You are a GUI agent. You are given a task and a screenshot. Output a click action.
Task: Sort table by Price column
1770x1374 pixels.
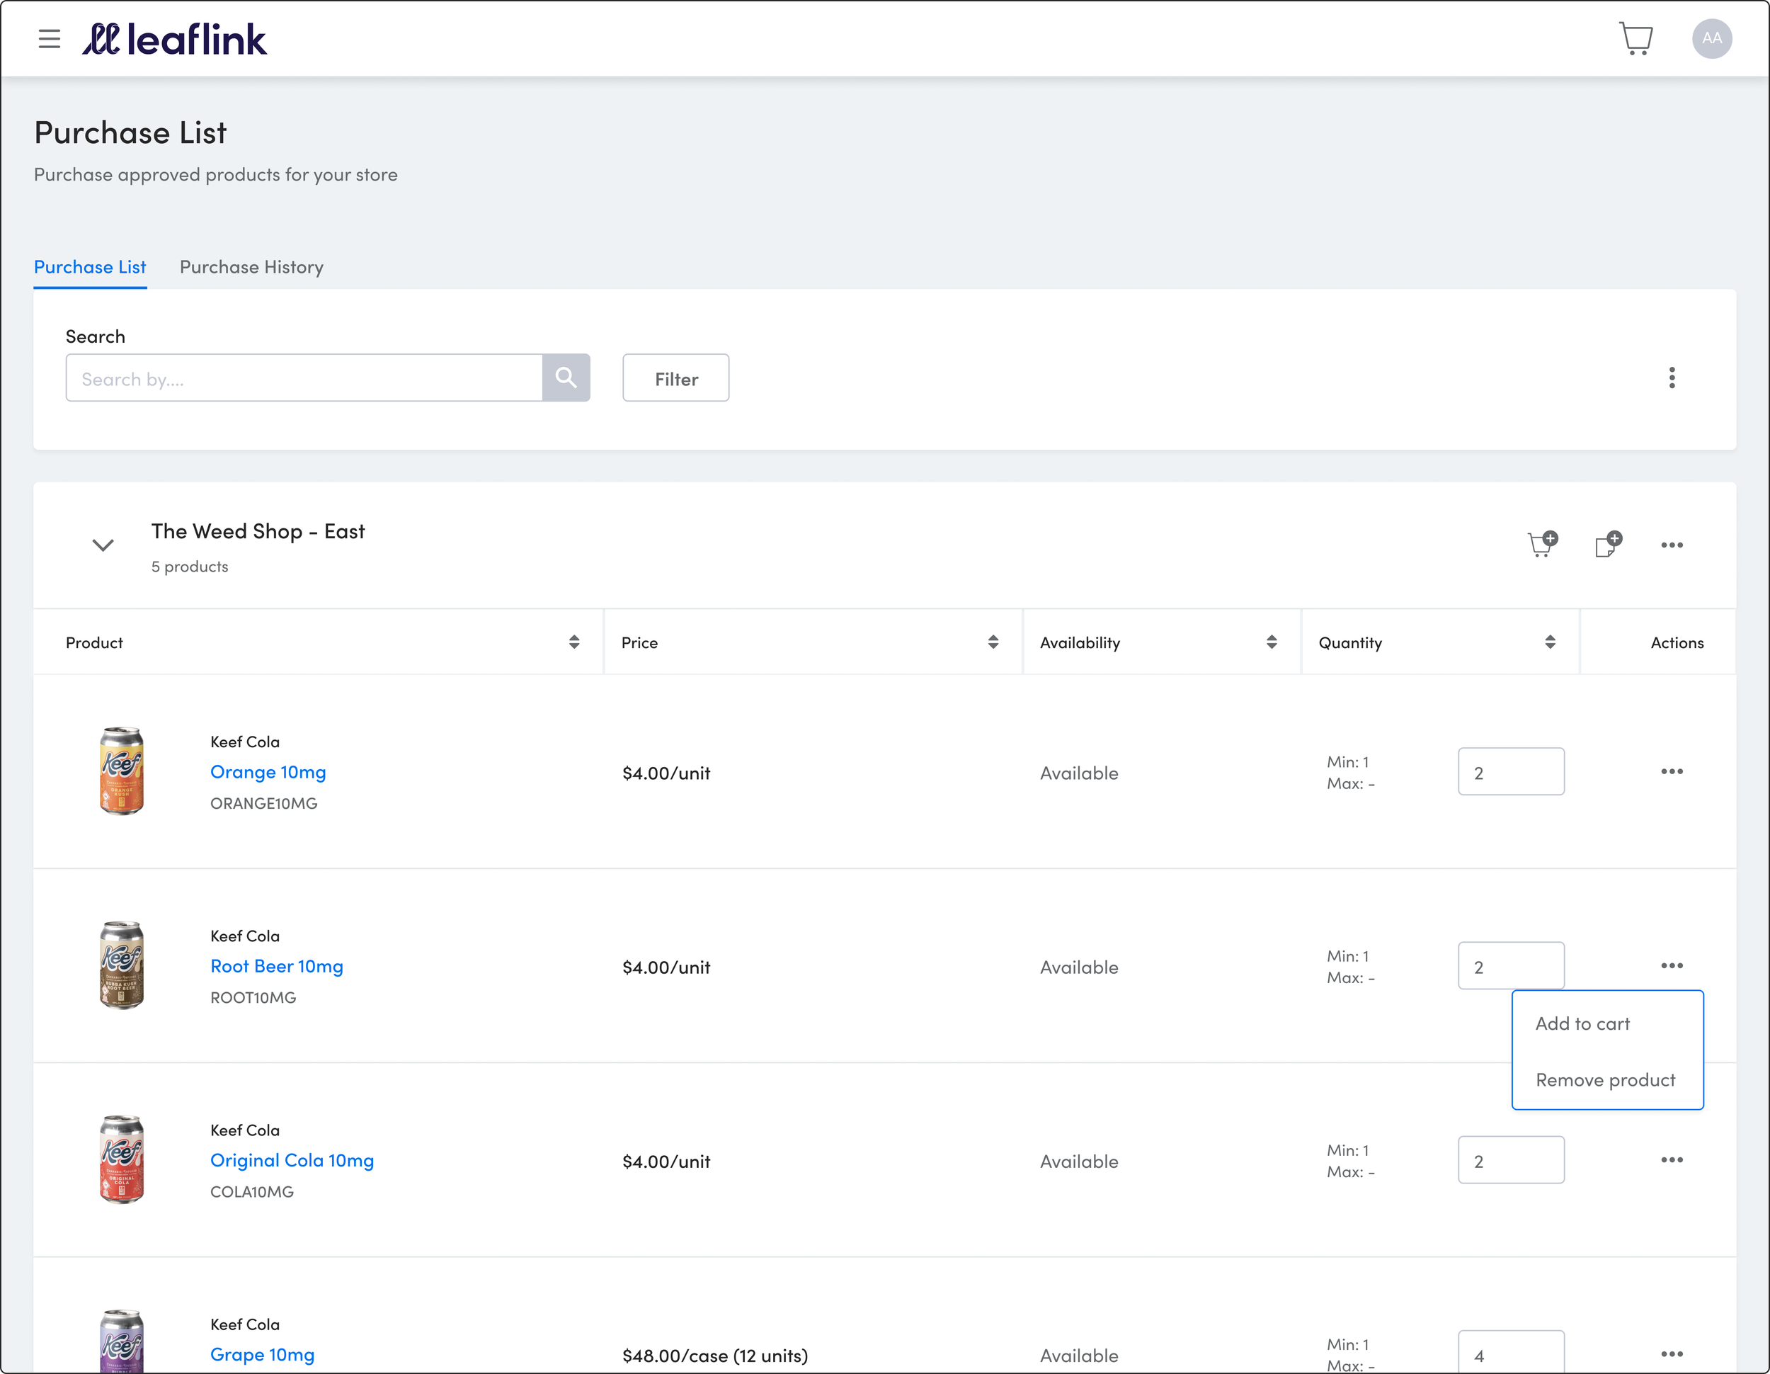tap(993, 642)
